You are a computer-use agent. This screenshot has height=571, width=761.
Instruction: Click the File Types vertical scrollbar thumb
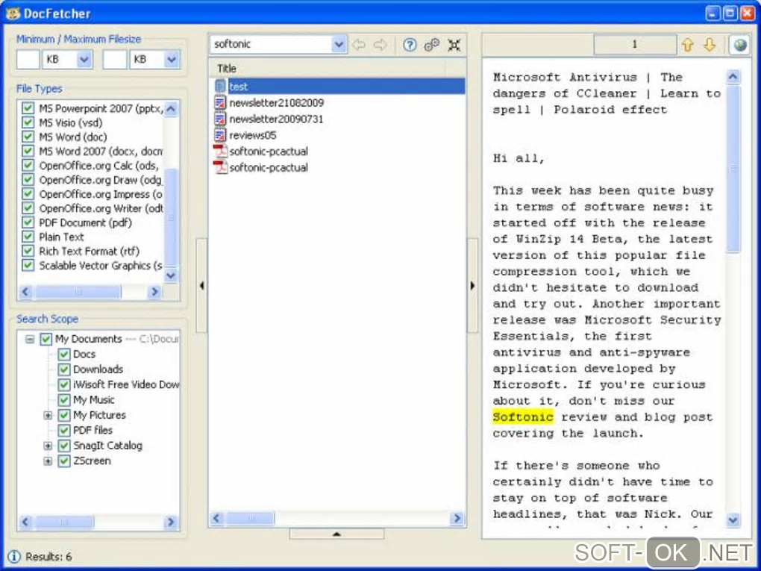[x=171, y=217]
